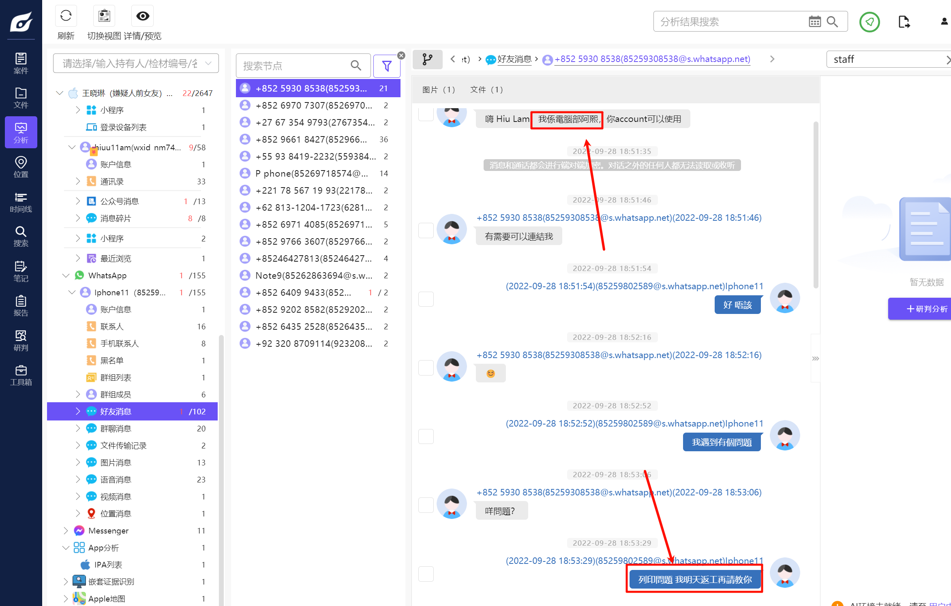Check the box beside 有需要可以連結我 message
This screenshot has height=606, width=951.
tap(426, 230)
